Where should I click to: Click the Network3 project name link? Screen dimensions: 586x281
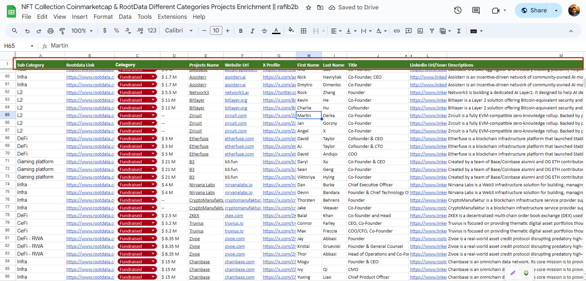click(199, 92)
